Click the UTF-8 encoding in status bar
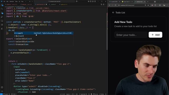The height and width of the screenshot is (95, 169). tap(73, 94)
